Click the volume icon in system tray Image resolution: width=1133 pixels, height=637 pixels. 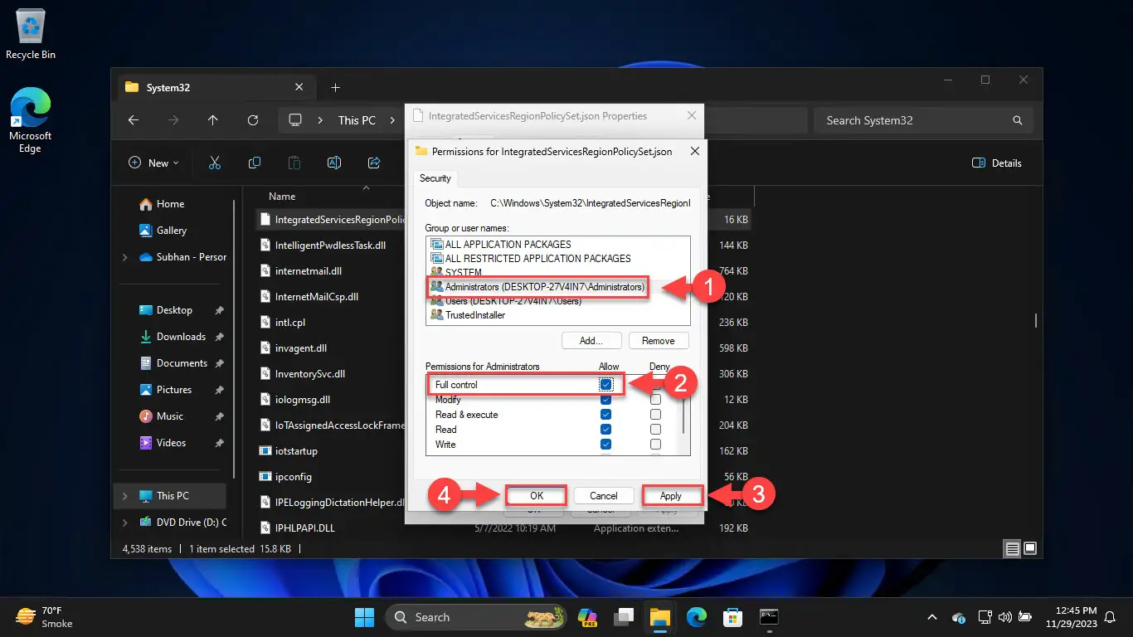click(x=1004, y=617)
